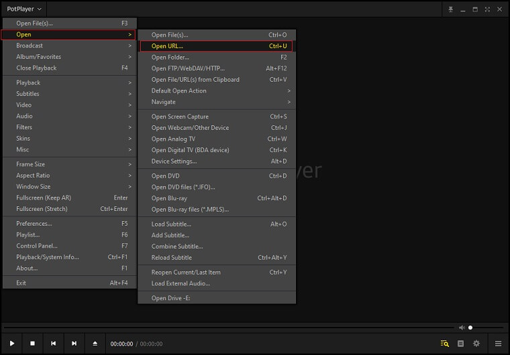Open the settings gear icon
Viewport: 510px width, 355px height.
click(x=476, y=344)
